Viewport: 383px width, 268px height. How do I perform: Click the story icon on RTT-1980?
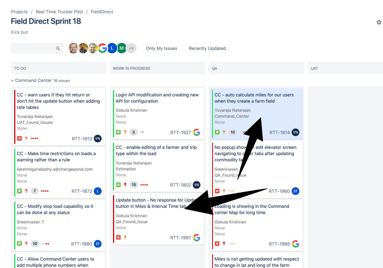(20, 243)
